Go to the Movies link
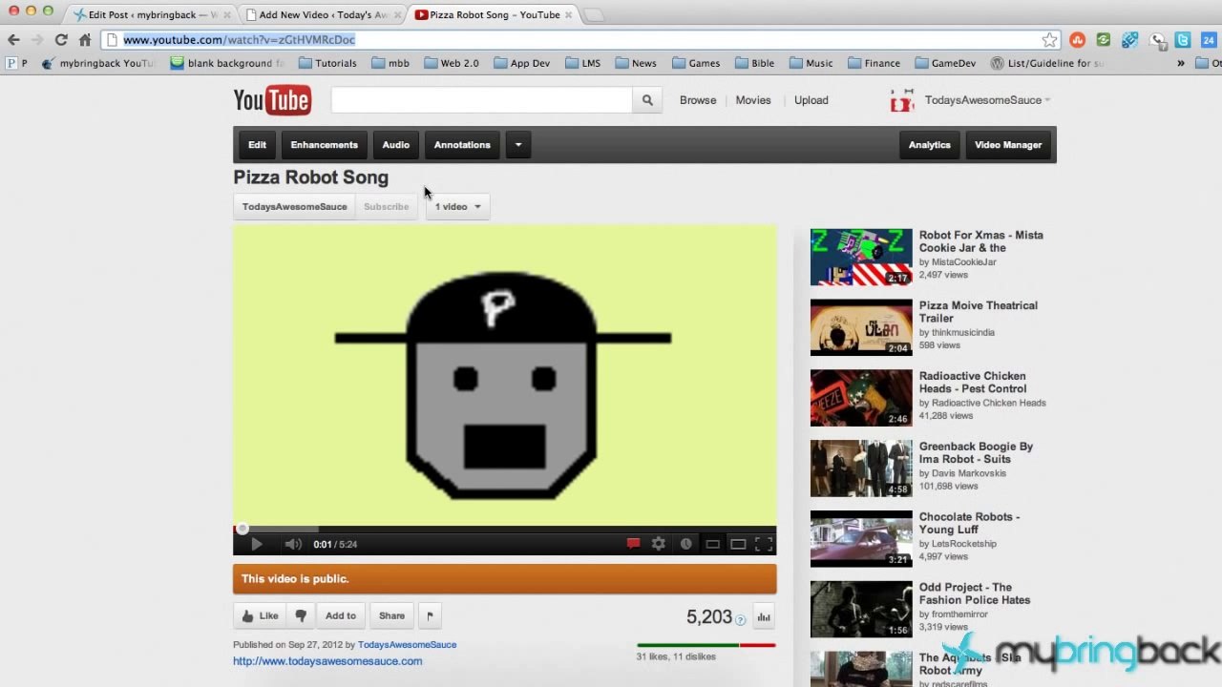The image size is (1222, 687). [753, 100]
